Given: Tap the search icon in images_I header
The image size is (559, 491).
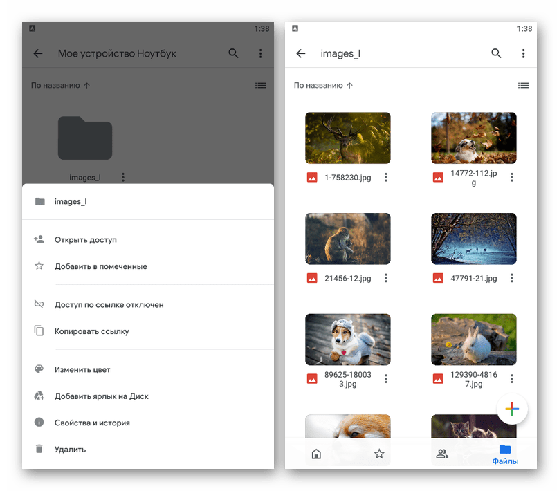Looking at the screenshot, I should click(x=496, y=54).
